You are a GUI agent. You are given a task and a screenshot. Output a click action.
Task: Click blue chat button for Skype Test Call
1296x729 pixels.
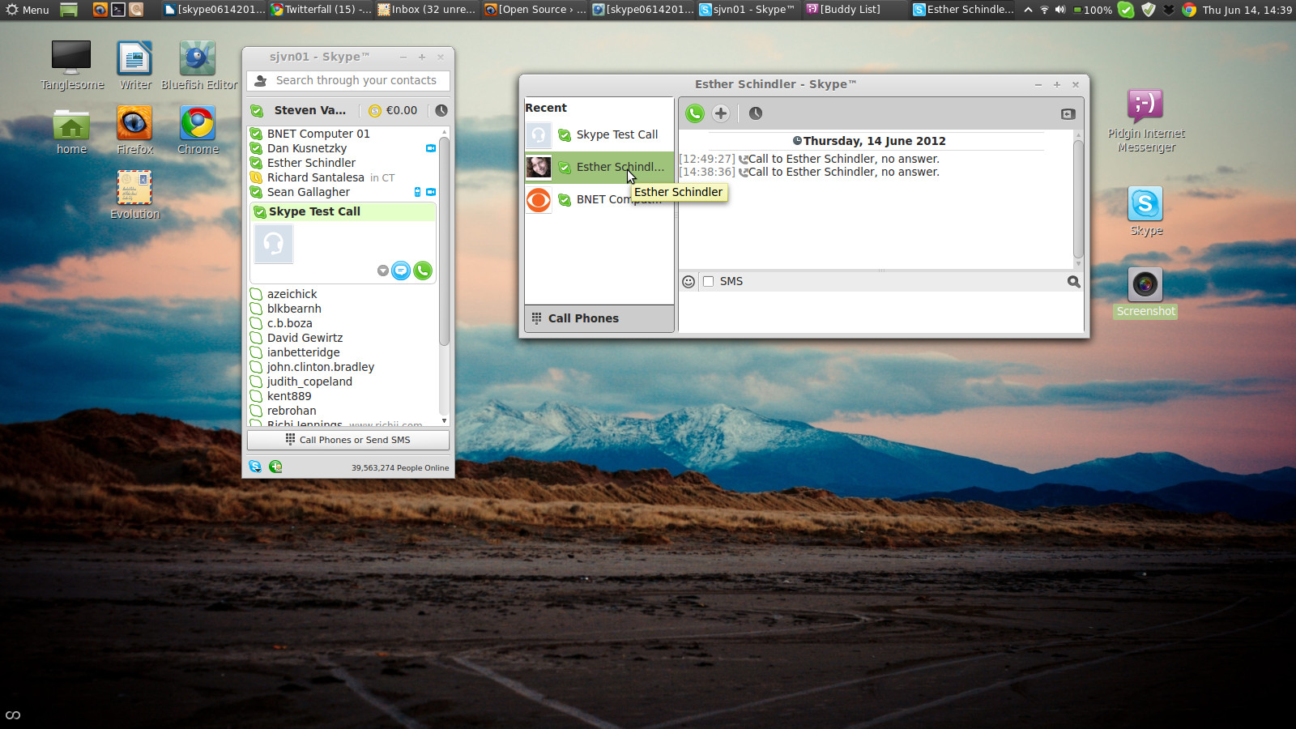pyautogui.click(x=401, y=271)
